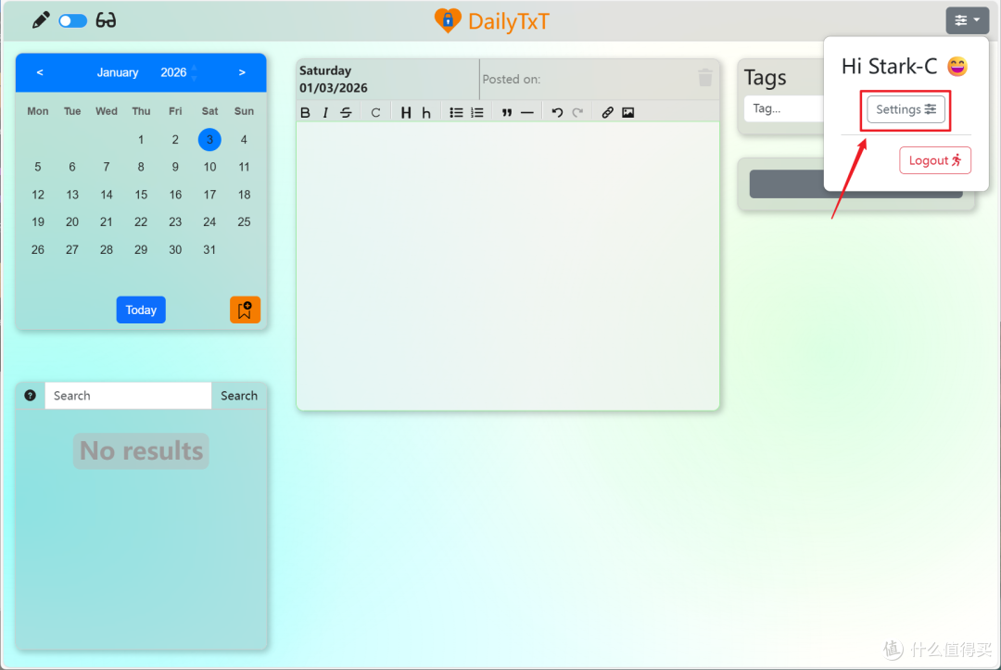This screenshot has width=1001, height=670.
Task: Log out via the Logout button
Action: (935, 160)
